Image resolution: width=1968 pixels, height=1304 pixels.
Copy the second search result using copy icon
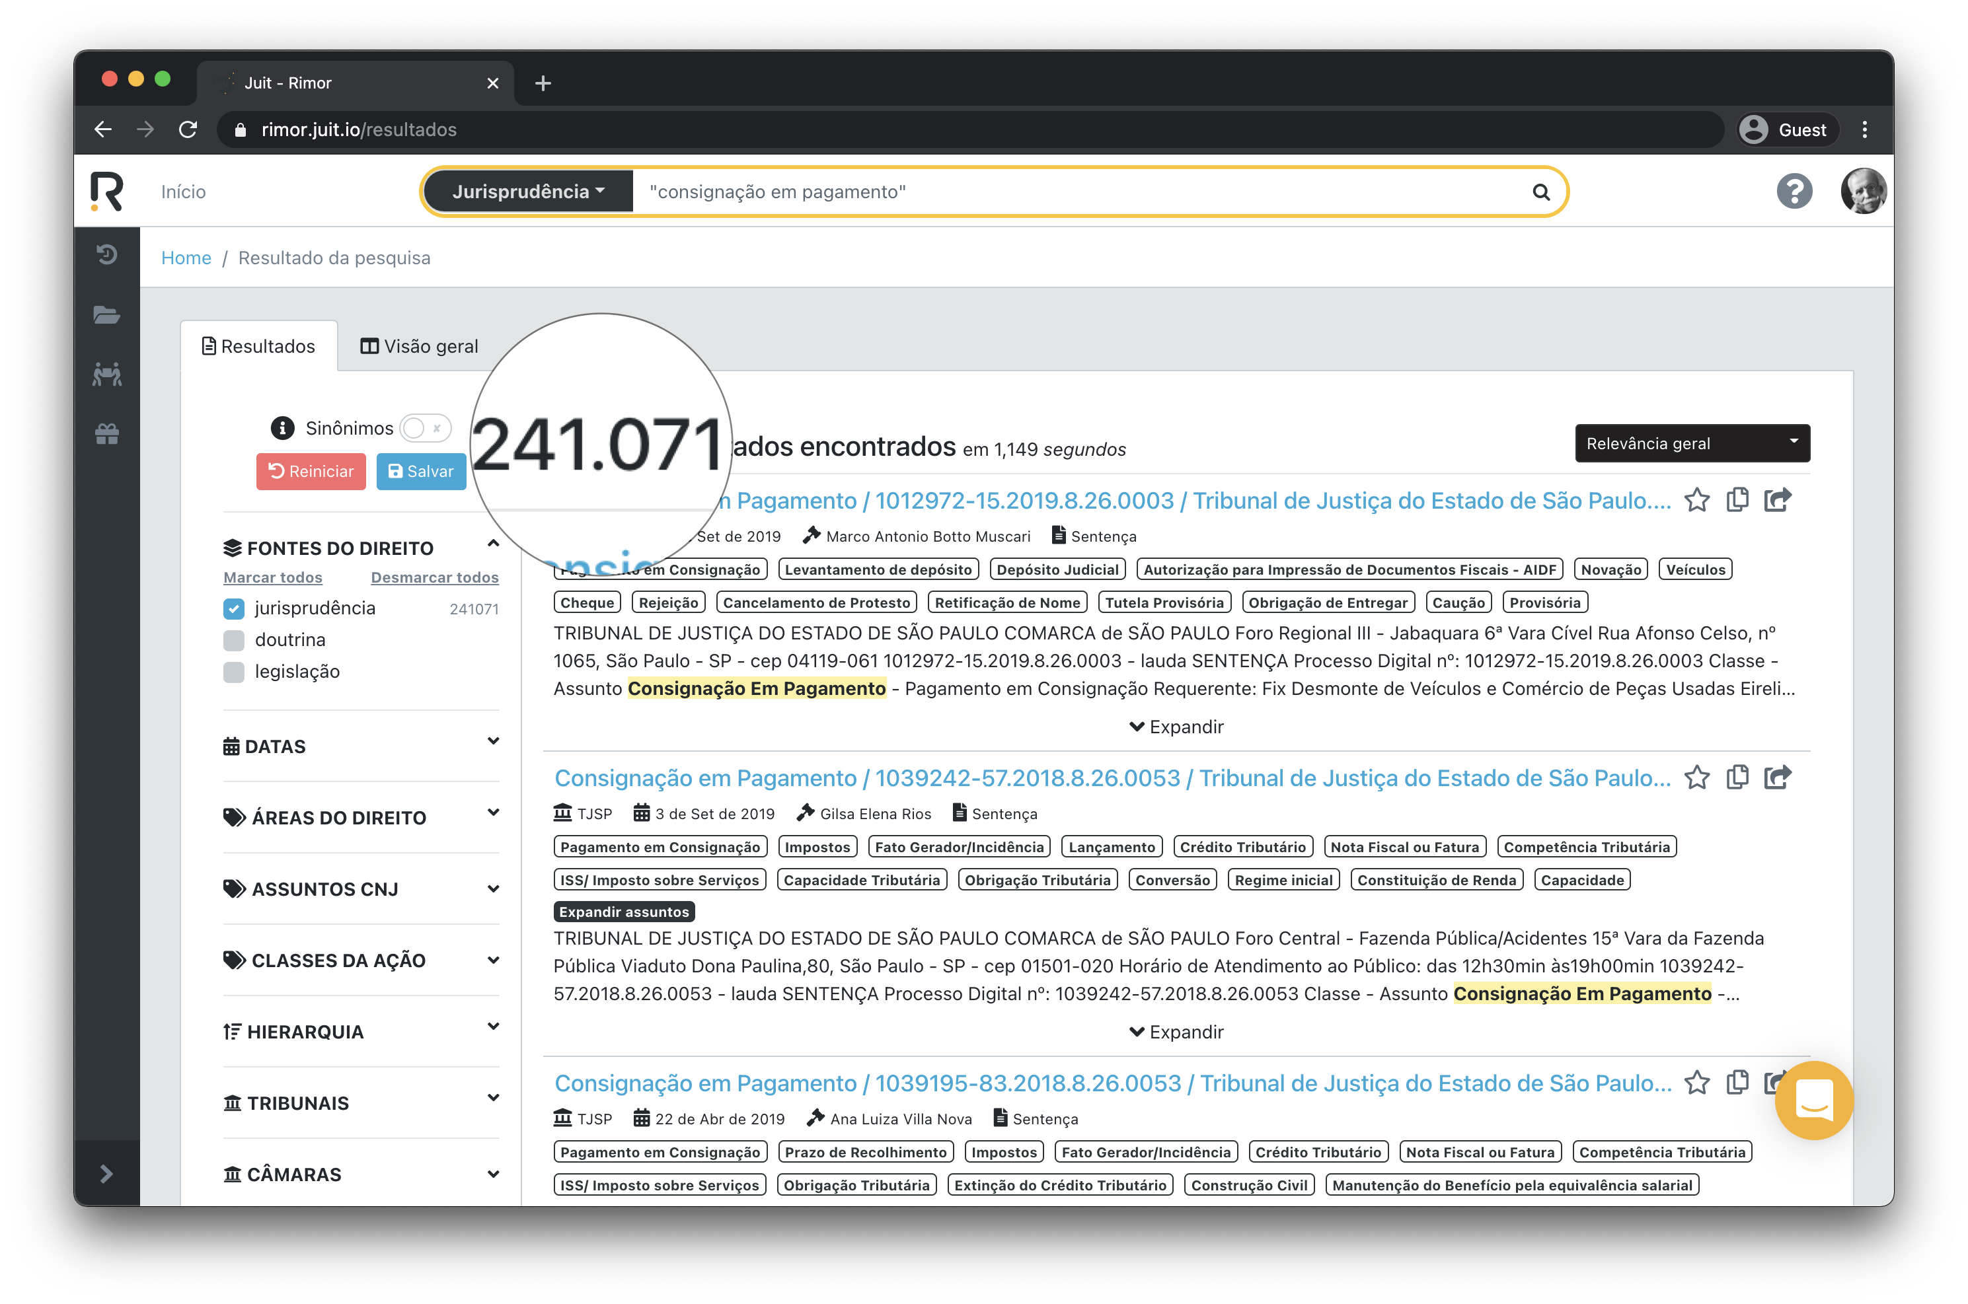tap(1737, 778)
